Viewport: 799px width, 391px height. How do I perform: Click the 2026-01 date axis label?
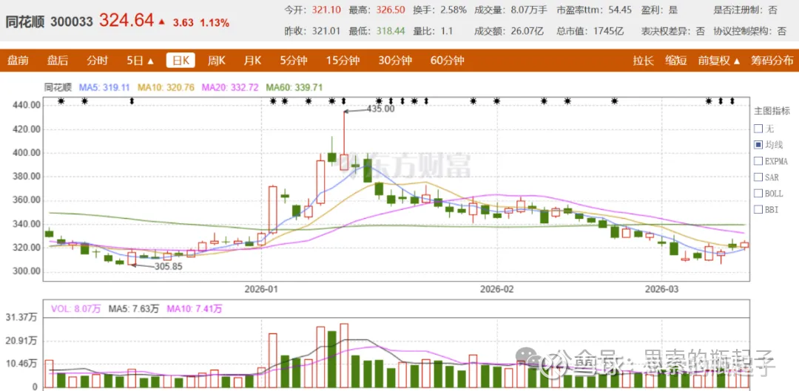pyautogui.click(x=261, y=290)
